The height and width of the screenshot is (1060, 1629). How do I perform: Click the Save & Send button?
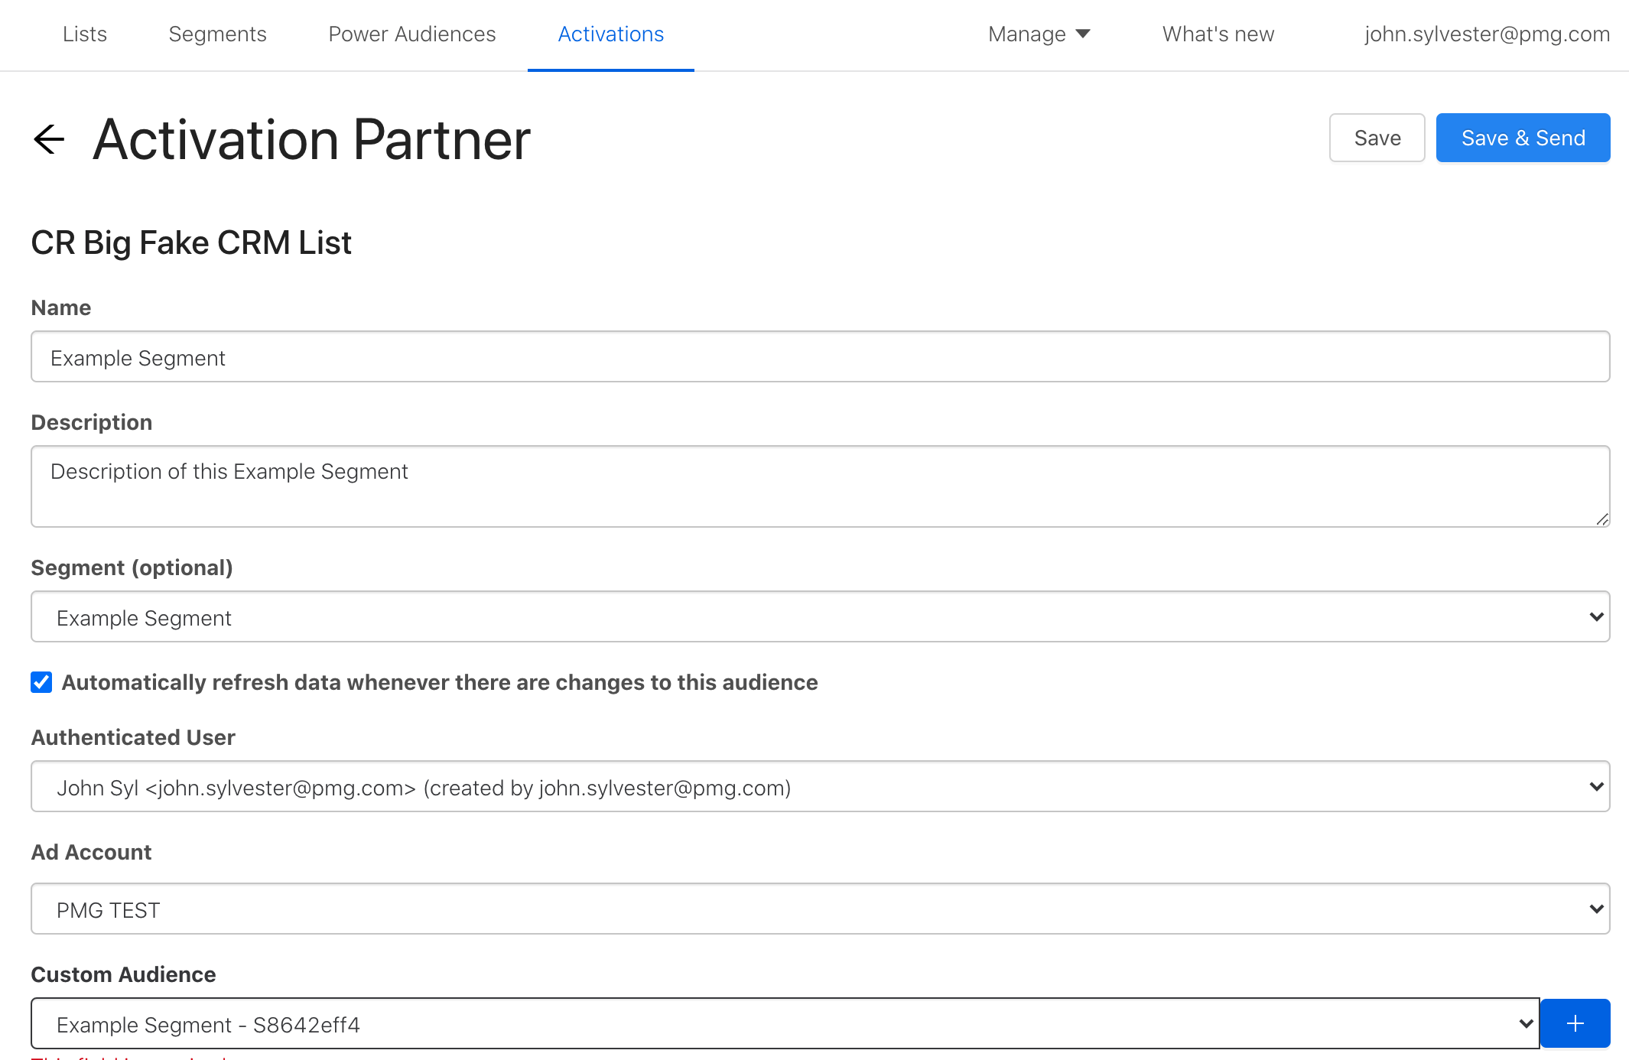(x=1523, y=138)
